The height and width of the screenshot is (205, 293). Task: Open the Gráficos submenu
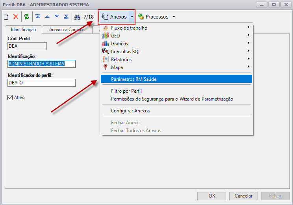pos(176,44)
